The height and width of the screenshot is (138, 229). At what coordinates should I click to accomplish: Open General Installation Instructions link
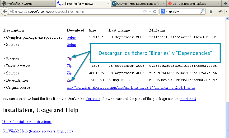tap(27, 122)
